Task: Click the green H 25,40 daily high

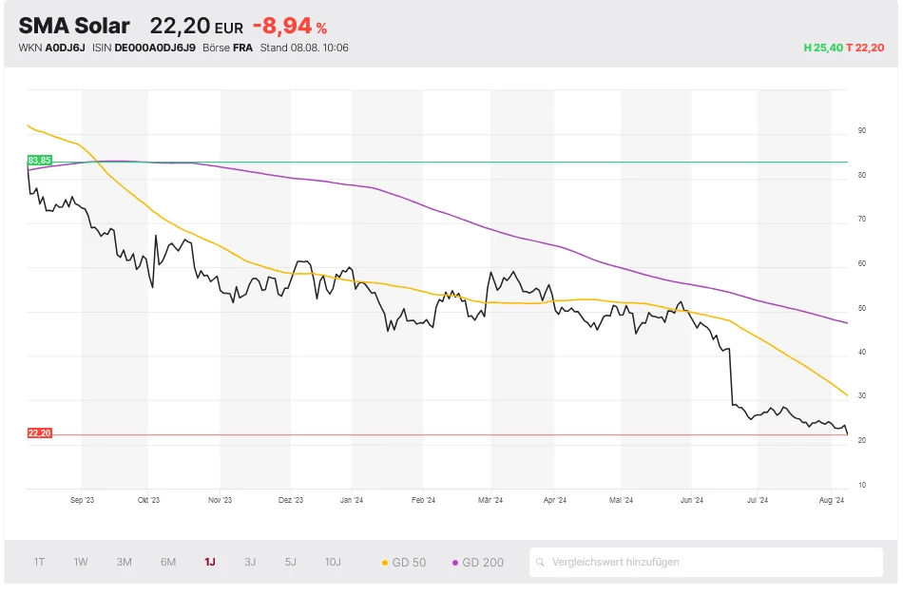Action: coord(823,48)
